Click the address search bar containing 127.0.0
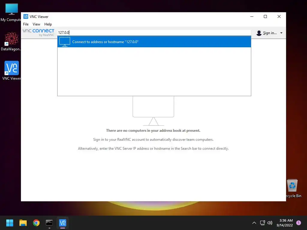This screenshot has height=230, width=307. coord(154,32)
